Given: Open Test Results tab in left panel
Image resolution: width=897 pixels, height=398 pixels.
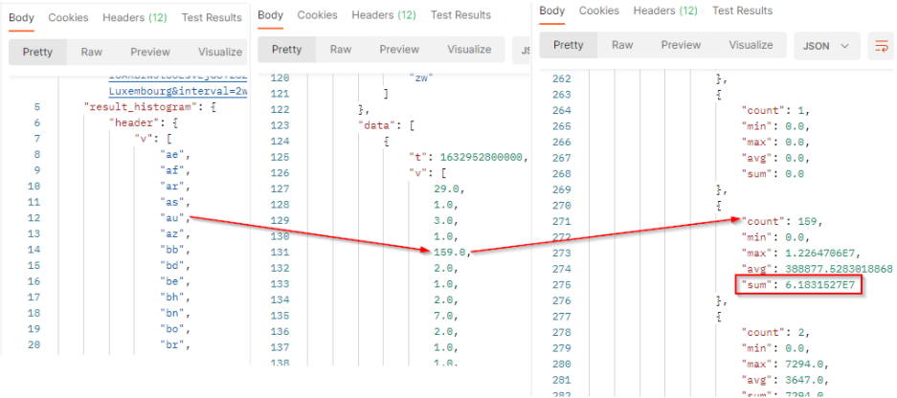Looking at the screenshot, I should (x=212, y=17).
